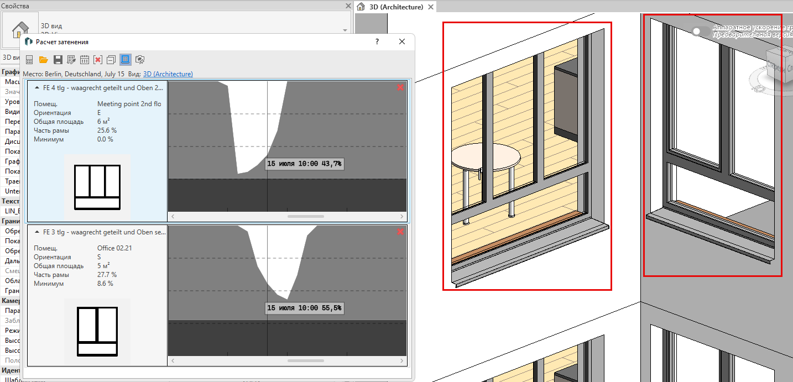The width and height of the screenshot is (793, 382).
Task: Click the collapse all panels icon
Action: (x=111, y=60)
